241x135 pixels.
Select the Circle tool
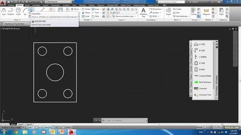[18, 12]
